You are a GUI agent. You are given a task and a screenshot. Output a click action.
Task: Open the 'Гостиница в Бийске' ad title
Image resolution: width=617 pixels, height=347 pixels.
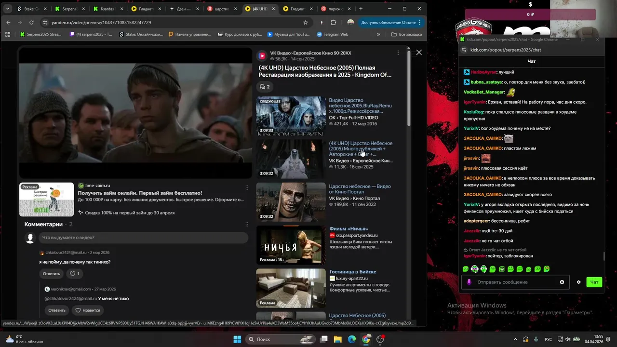[352, 272]
